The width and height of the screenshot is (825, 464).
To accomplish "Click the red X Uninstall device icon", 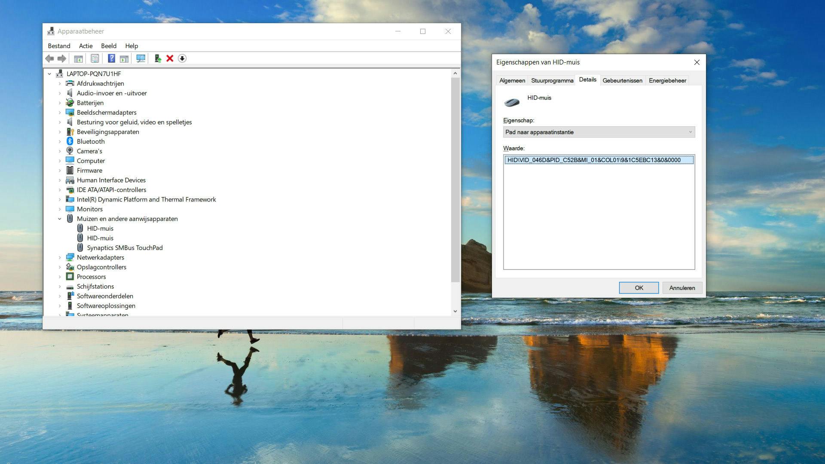I will tap(170, 58).
